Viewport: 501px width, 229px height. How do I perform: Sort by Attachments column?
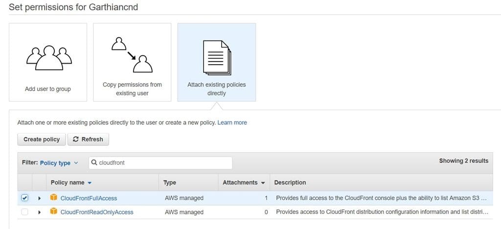[244, 183]
